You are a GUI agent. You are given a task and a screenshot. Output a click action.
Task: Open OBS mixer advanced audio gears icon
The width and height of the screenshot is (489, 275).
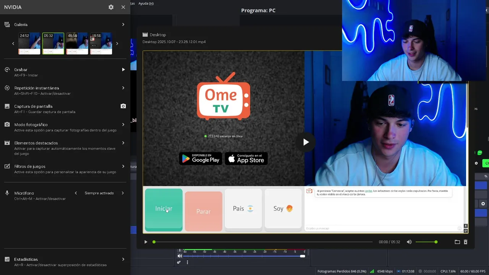tap(178, 262)
